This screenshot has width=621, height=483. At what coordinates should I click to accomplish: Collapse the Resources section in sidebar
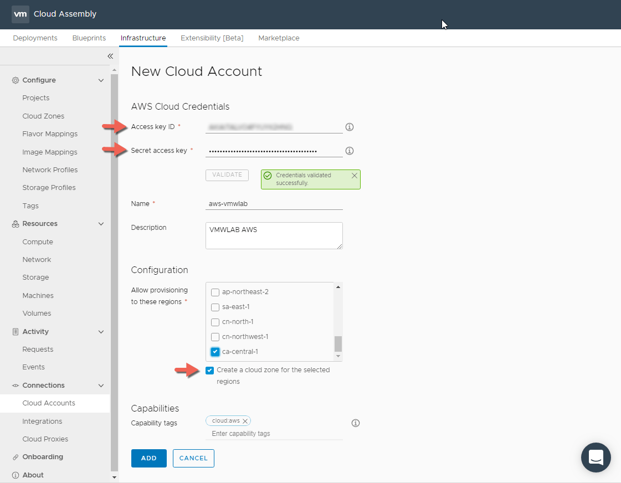click(101, 224)
